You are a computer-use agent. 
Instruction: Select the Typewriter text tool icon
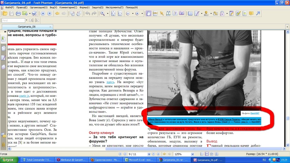click(175, 13)
